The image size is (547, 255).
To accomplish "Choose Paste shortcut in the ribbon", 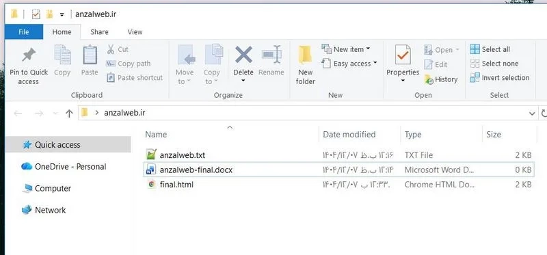I will pyautogui.click(x=135, y=77).
